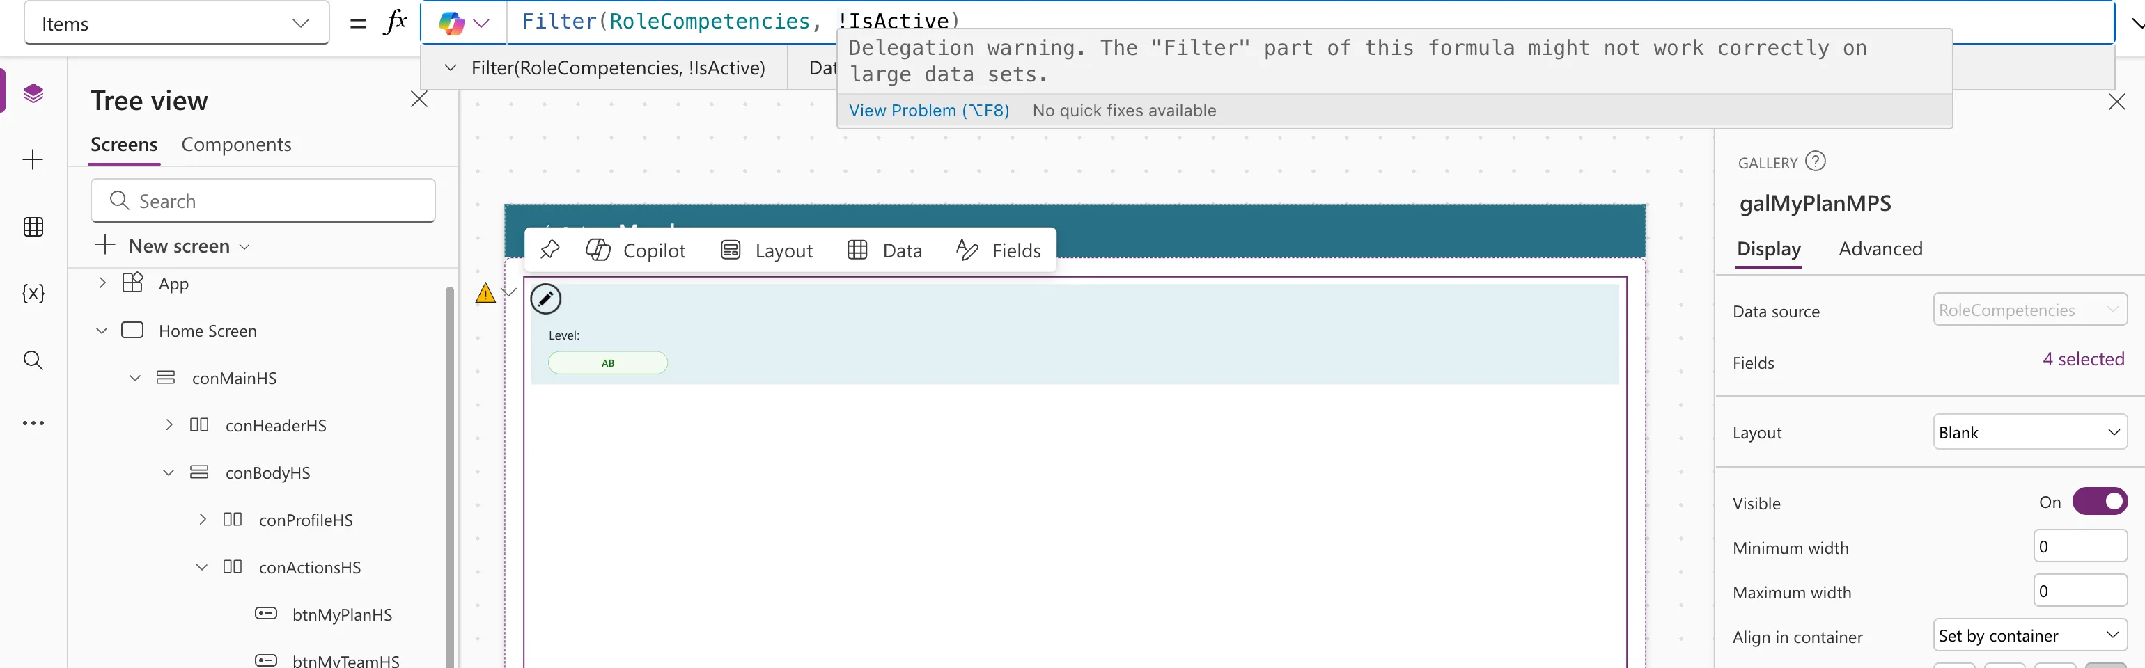Open Fields in the gallery toolbar
The height and width of the screenshot is (668, 2145).
coord(999,250)
